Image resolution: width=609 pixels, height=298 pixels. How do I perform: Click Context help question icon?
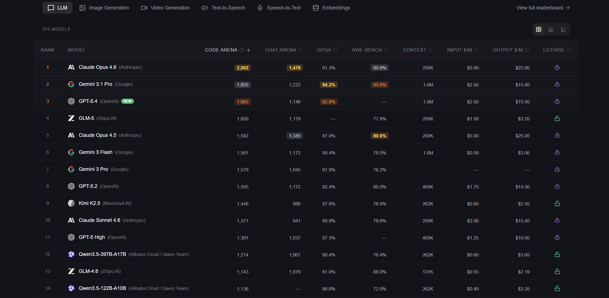431,50
